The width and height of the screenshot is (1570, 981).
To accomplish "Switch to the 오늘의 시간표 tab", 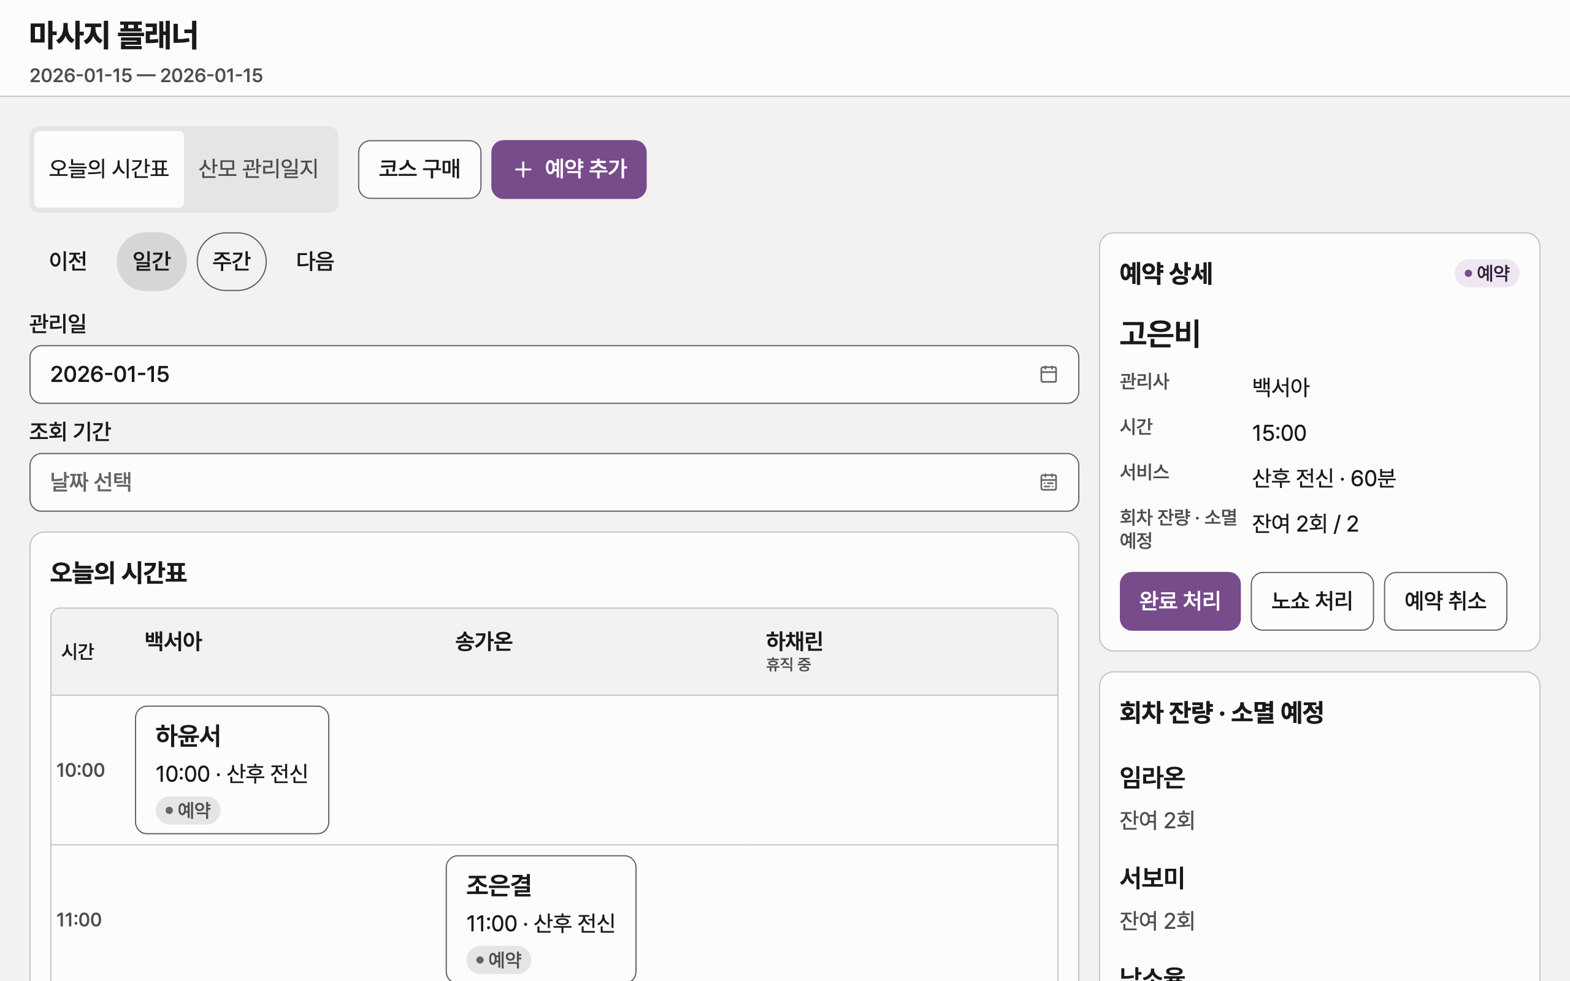I will click(x=109, y=169).
